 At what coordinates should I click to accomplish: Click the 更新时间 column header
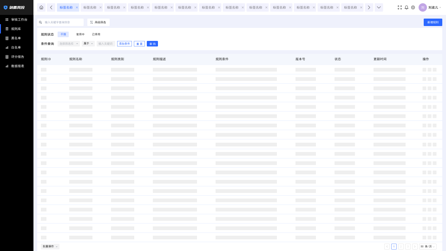(x=380, y=59)
